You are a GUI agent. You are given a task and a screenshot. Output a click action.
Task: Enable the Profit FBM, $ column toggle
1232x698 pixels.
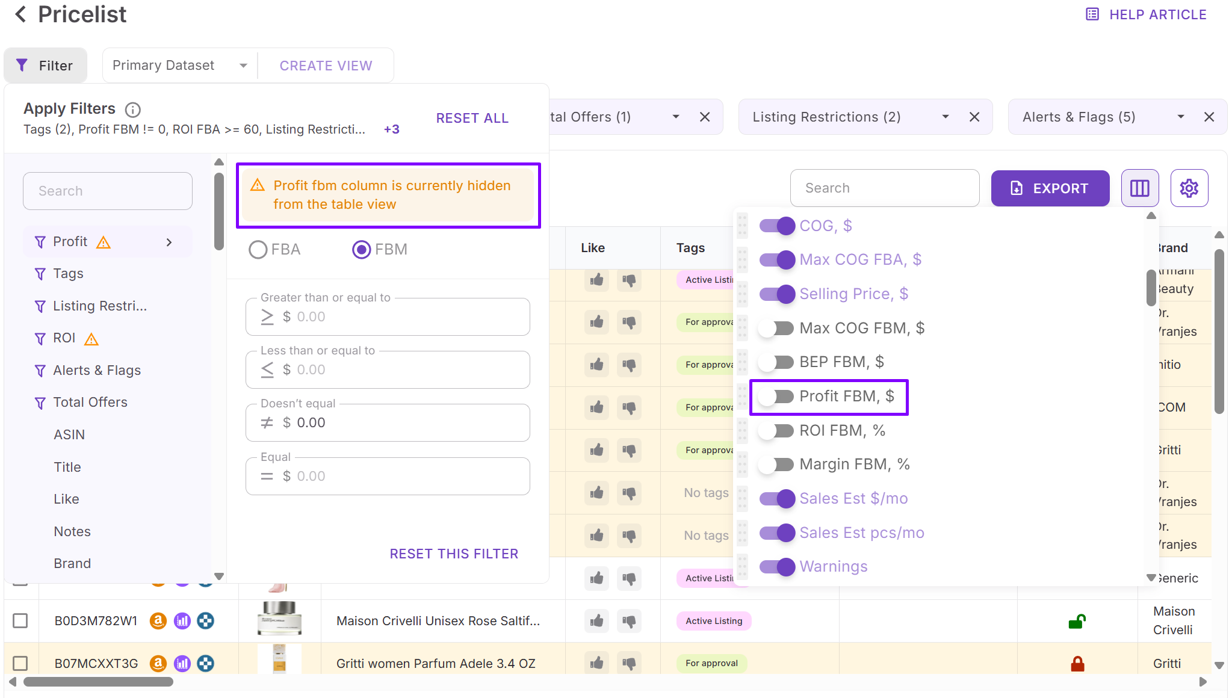[776, 396]
